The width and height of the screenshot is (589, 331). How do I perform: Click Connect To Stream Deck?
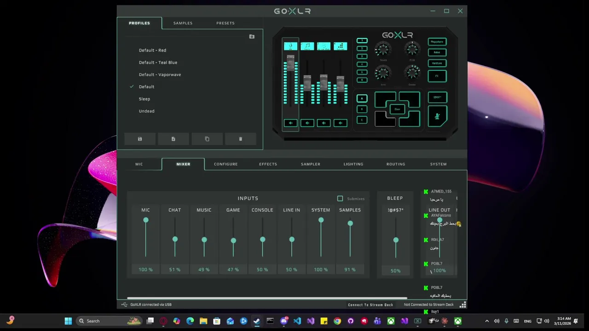(x=370, y=304)
